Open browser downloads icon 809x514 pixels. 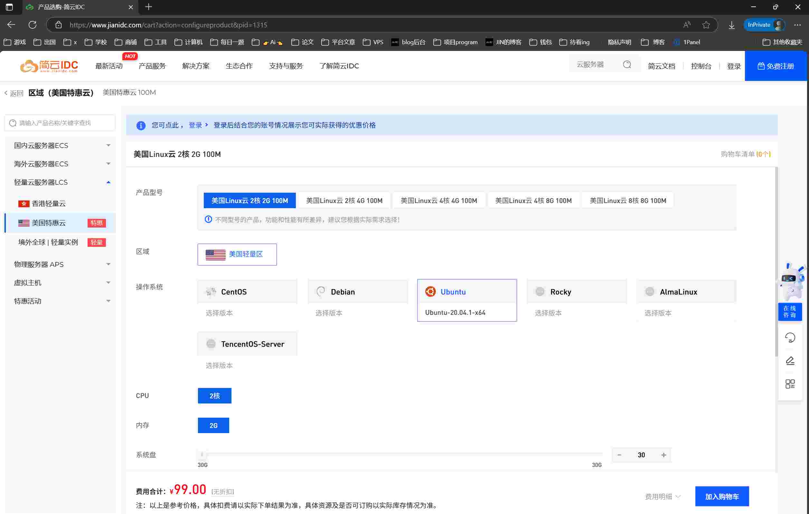pyautogui.click(x=731, y=24)
